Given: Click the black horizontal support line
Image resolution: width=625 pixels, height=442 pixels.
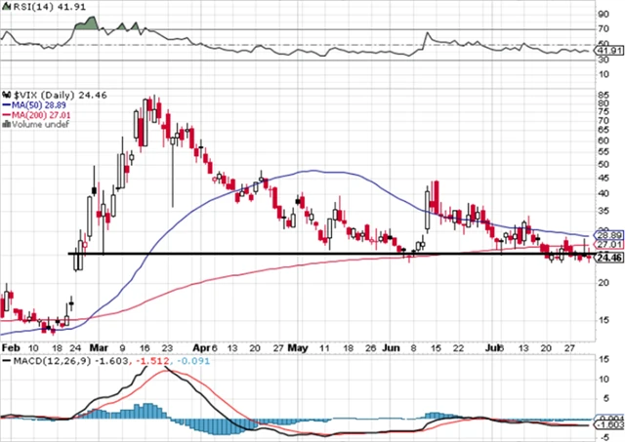Looking at the screenshot, I should (x=293, y=254).
